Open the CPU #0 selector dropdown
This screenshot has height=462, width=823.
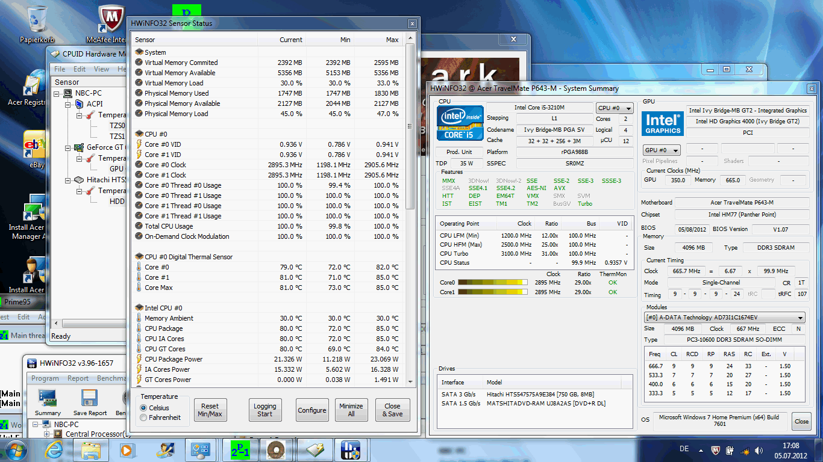(615, 108)
